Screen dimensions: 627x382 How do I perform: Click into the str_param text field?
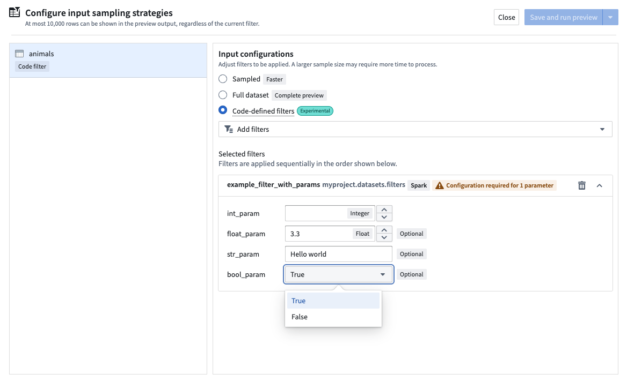[x=338, y=253]
